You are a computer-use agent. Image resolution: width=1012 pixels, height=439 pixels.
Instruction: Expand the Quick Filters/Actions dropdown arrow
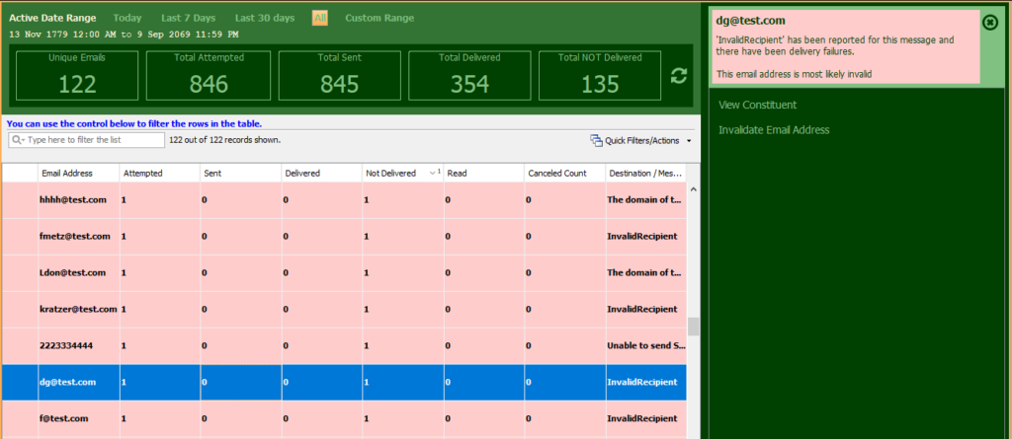click(689, 140)
